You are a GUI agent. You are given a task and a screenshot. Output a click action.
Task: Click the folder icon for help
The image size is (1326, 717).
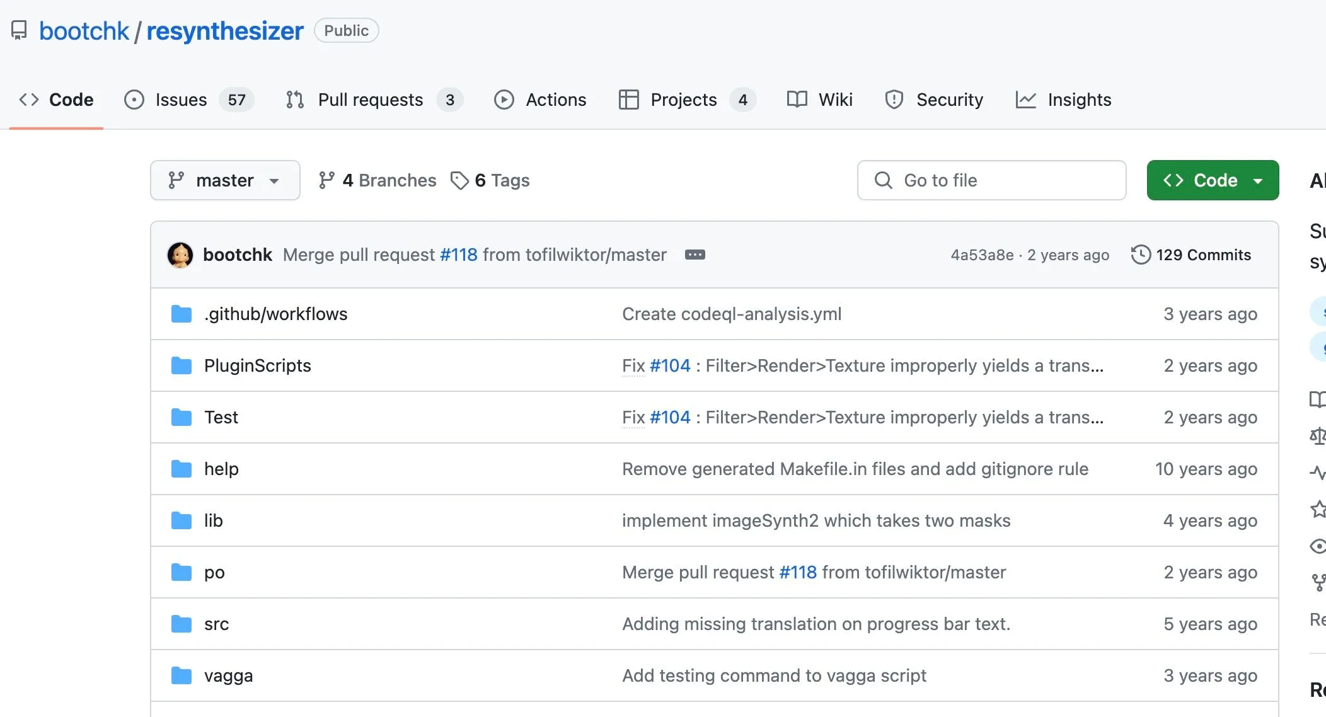(182, 469)
